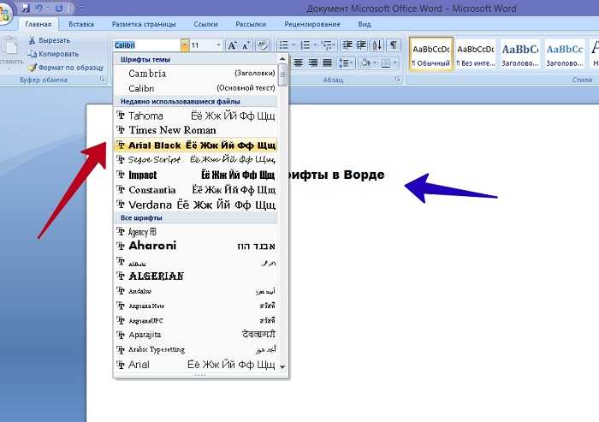
Task: Open the Shading color dropdown arrow
Action: [375, 62]
